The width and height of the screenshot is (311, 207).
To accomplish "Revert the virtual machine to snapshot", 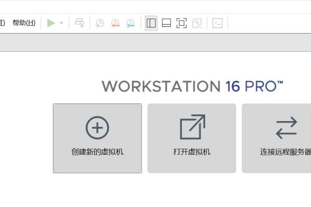I will click(115, 23).
